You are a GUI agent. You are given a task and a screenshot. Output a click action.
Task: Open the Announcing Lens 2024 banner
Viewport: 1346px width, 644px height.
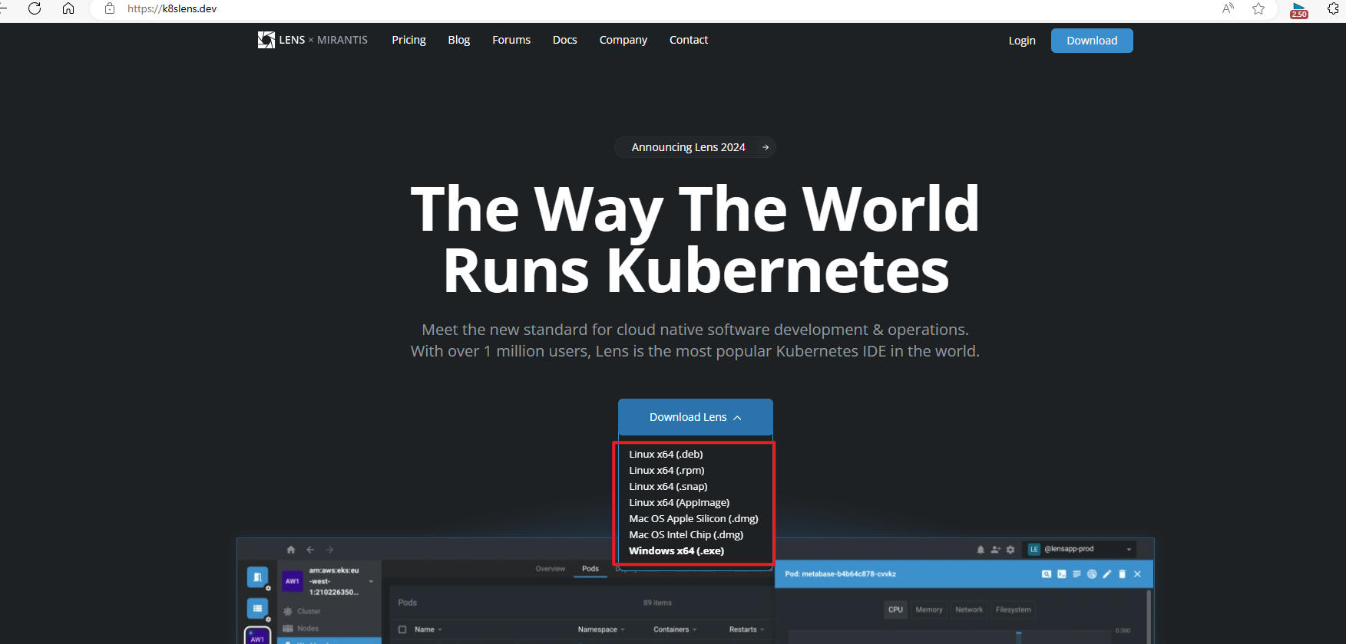pyautogui.click(x=695, y=147)
